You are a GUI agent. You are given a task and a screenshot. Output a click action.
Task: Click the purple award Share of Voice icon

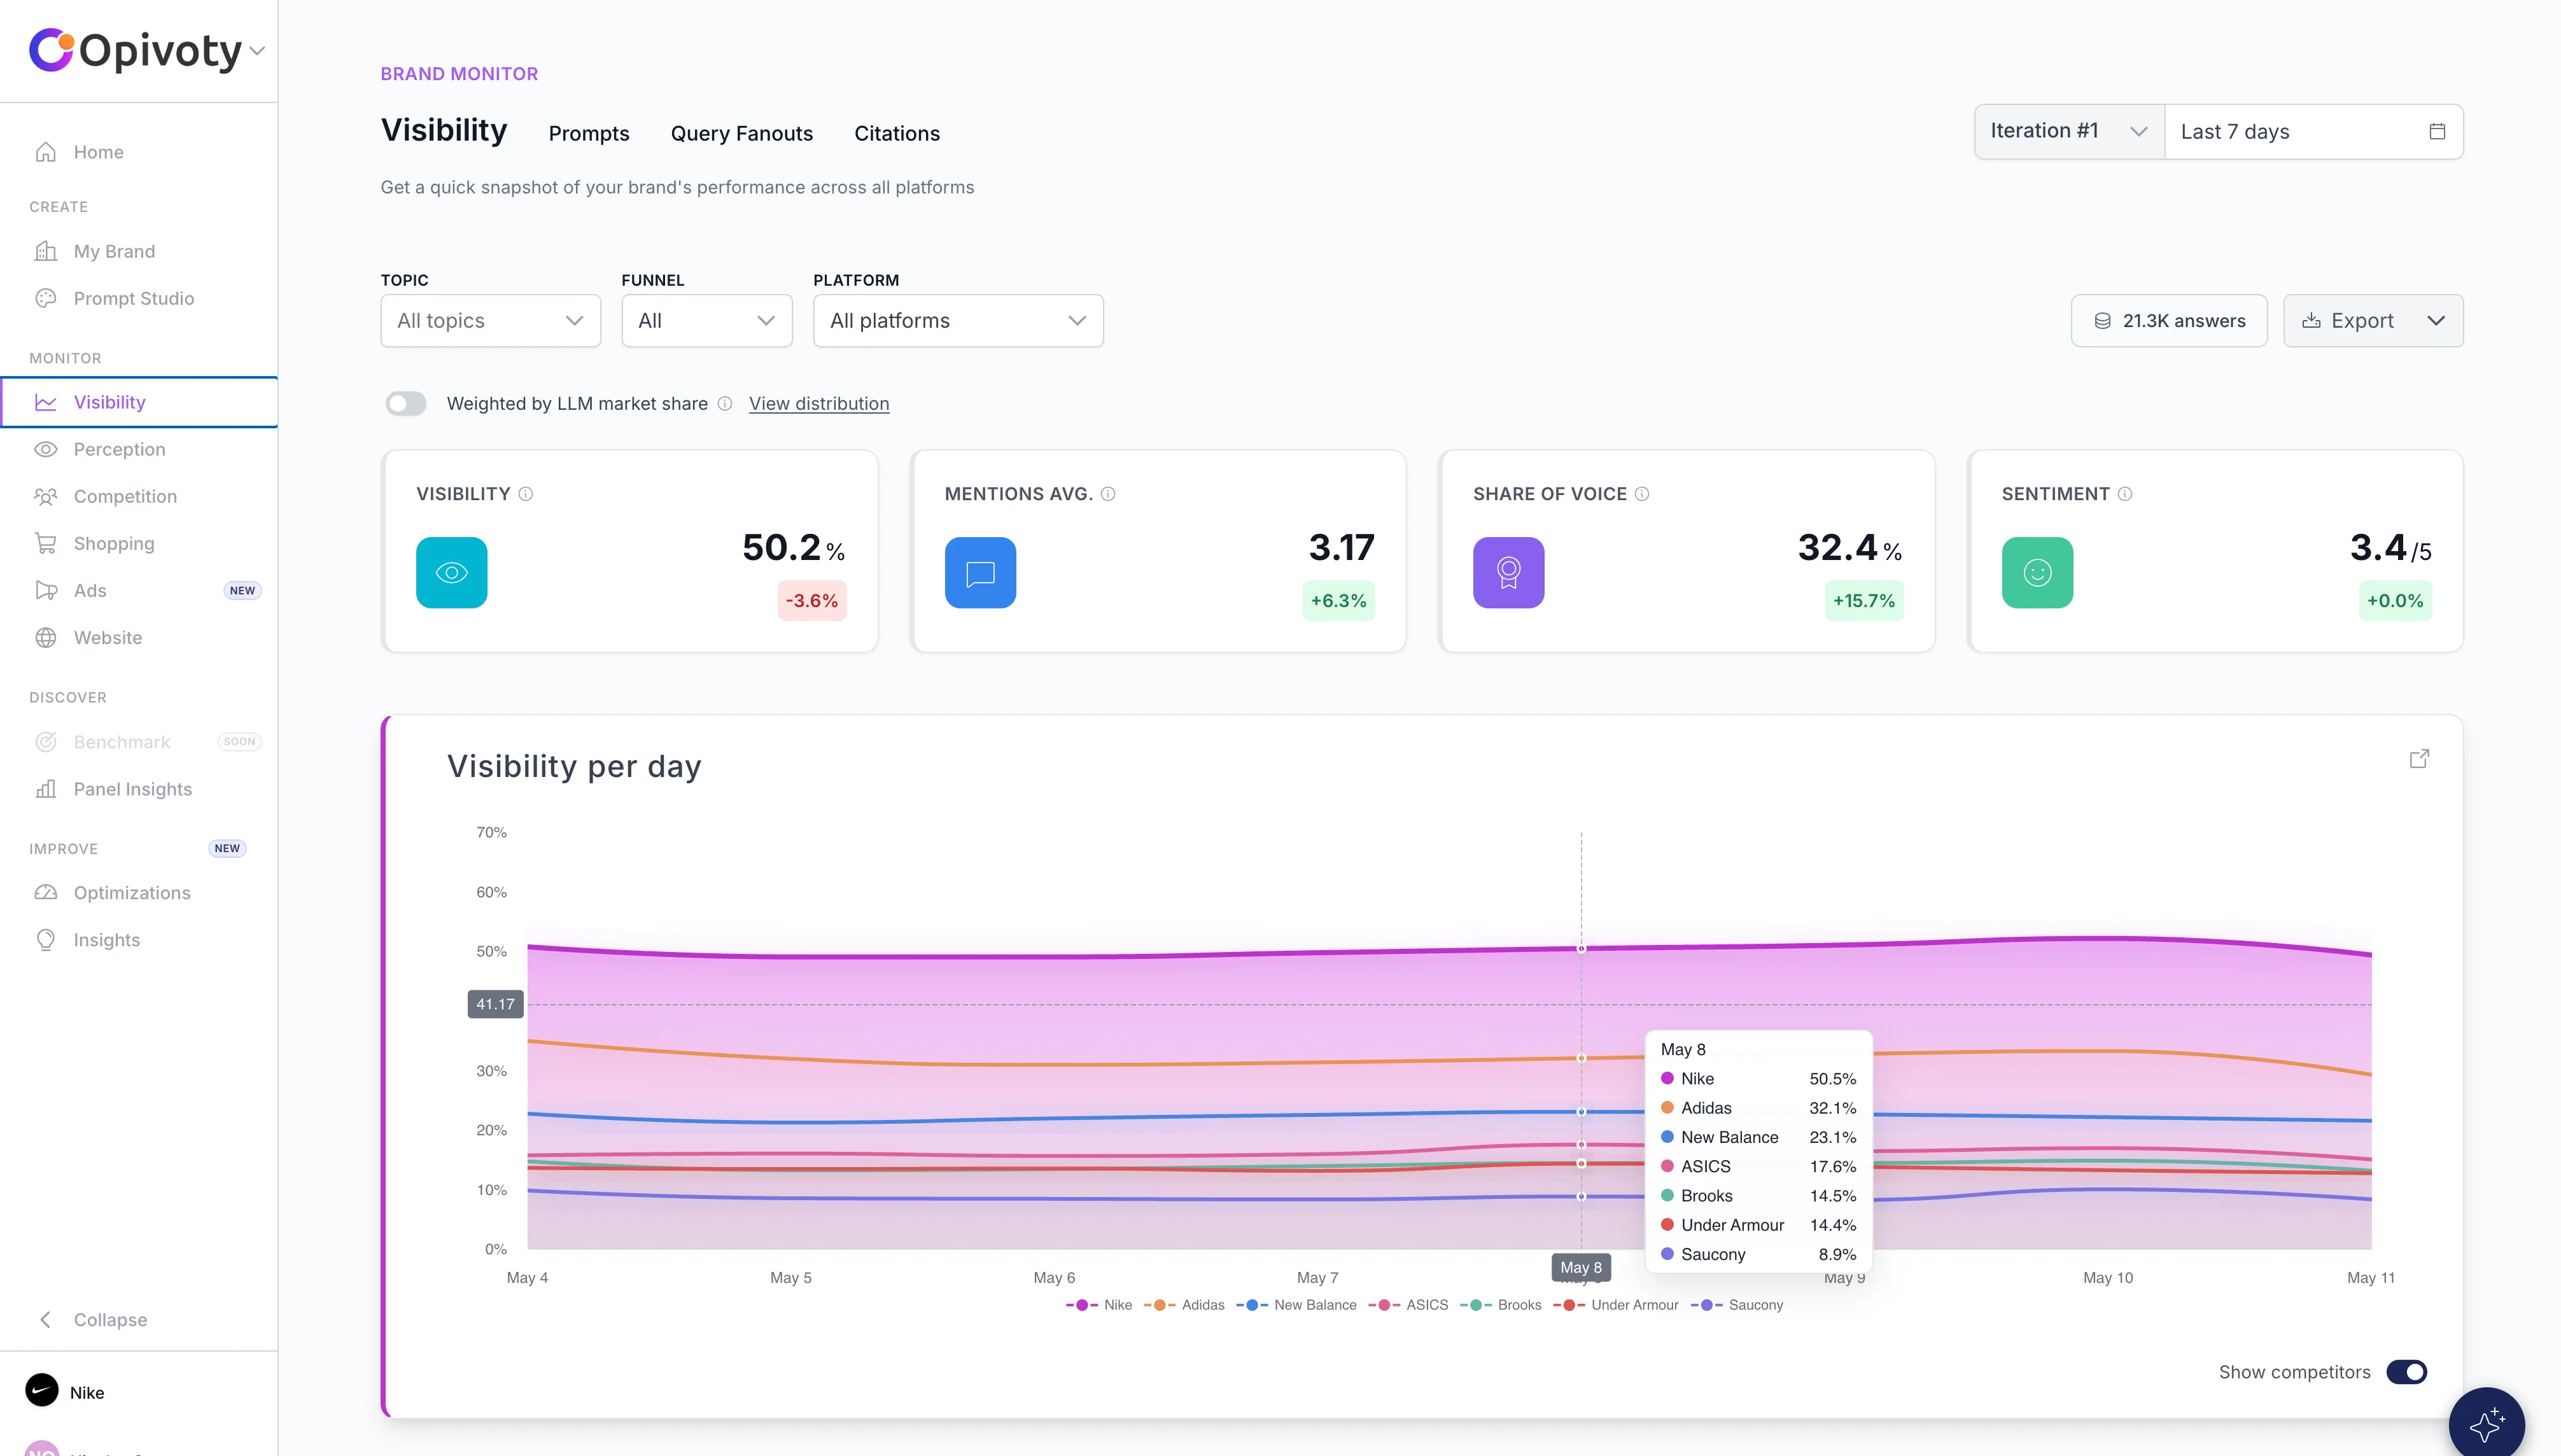[1508, 573]
